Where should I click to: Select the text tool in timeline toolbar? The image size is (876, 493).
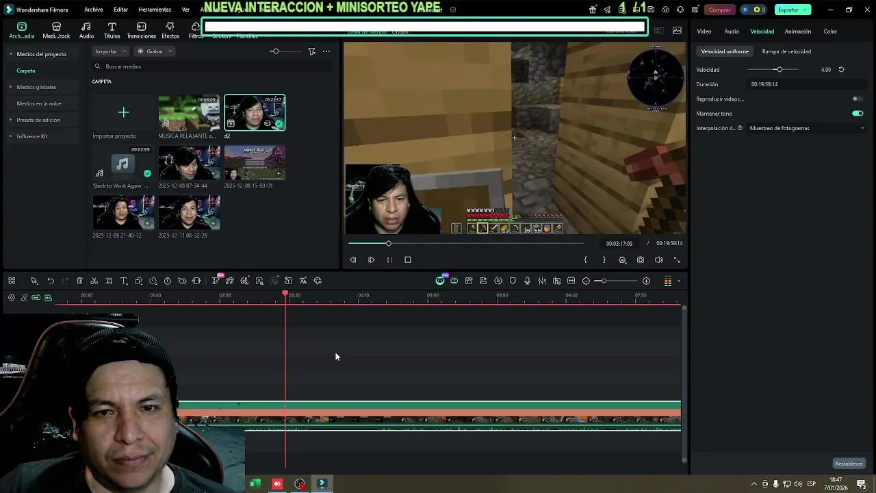[x=124, y=281]
